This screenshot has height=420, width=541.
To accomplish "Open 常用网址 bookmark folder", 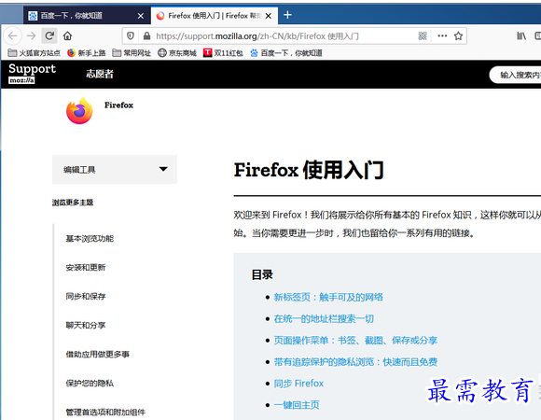I will point(132,53).
